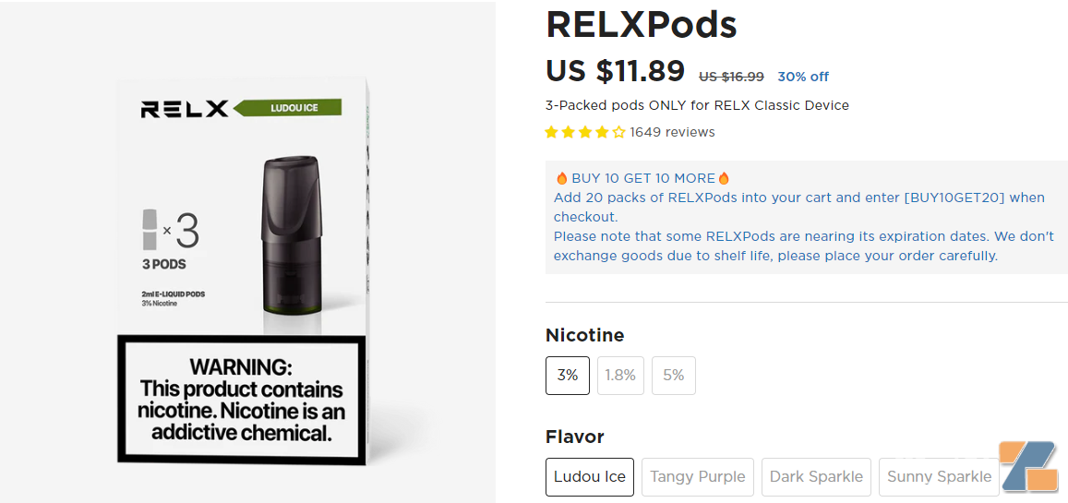Screen dimensions: 1068x503
Task: Click the pod image on the package
Action: [x=293, y=243]
